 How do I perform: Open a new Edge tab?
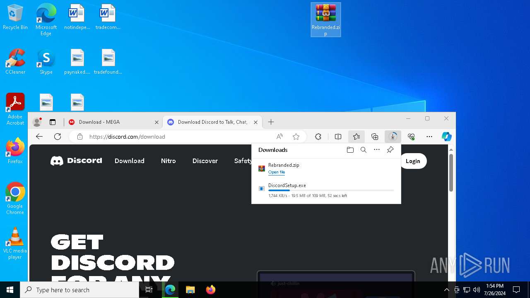click(271, 122)
